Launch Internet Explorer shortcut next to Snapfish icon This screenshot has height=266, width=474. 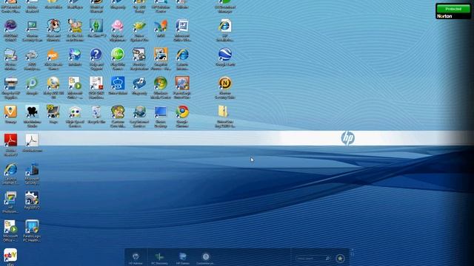click(x=182, y=55)
